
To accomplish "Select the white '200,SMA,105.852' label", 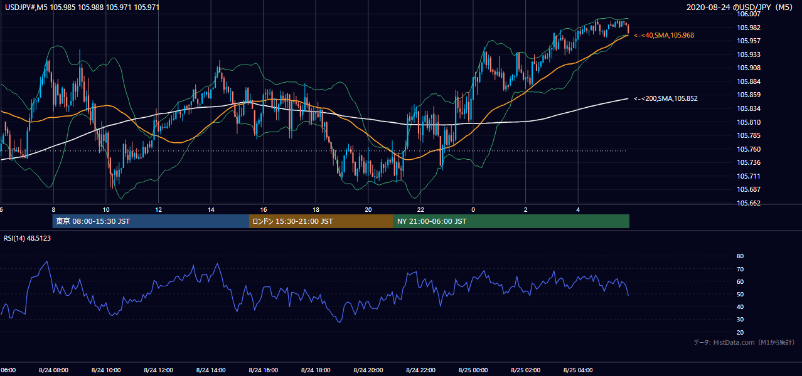I will 666,98.
